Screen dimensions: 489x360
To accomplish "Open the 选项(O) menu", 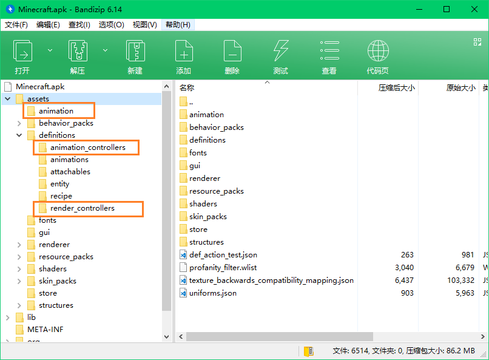I will [112, 25].
